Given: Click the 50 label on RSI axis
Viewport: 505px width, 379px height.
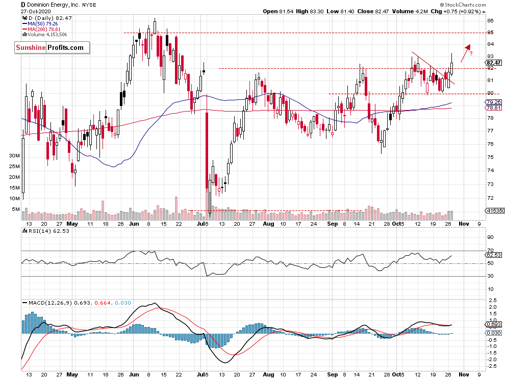Looking at the screenshot, I should pyautogui.click(x=490, y=263).
